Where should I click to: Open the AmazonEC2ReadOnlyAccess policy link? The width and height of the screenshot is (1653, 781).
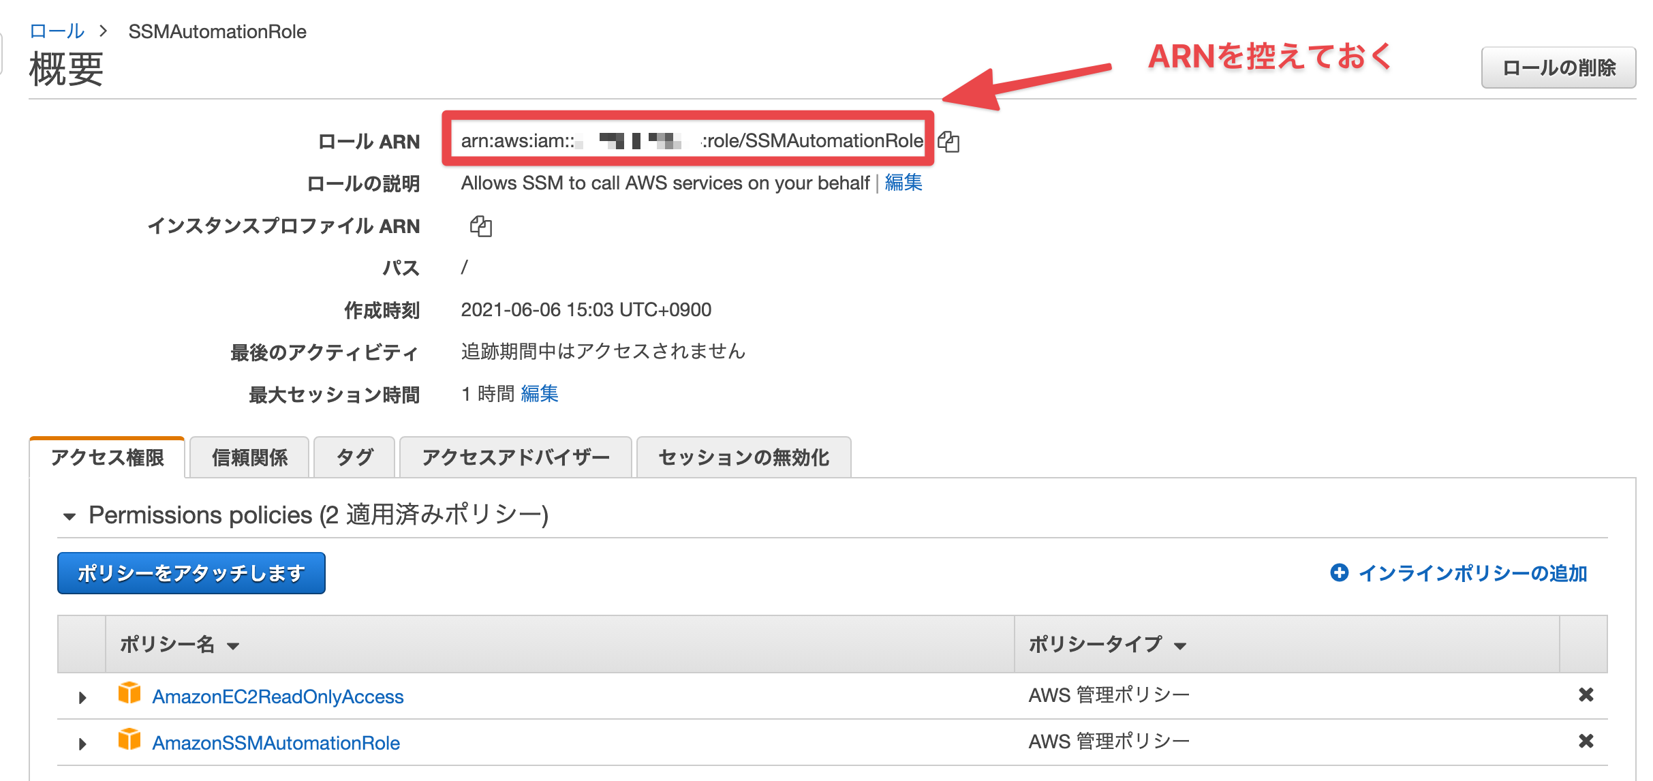[278, 696]
